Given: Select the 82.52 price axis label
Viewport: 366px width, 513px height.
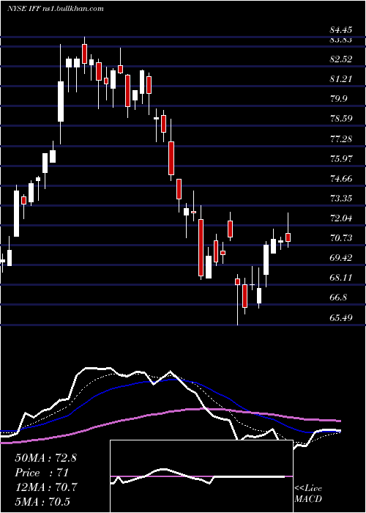Looking at the screenshot, I should 341,59.
